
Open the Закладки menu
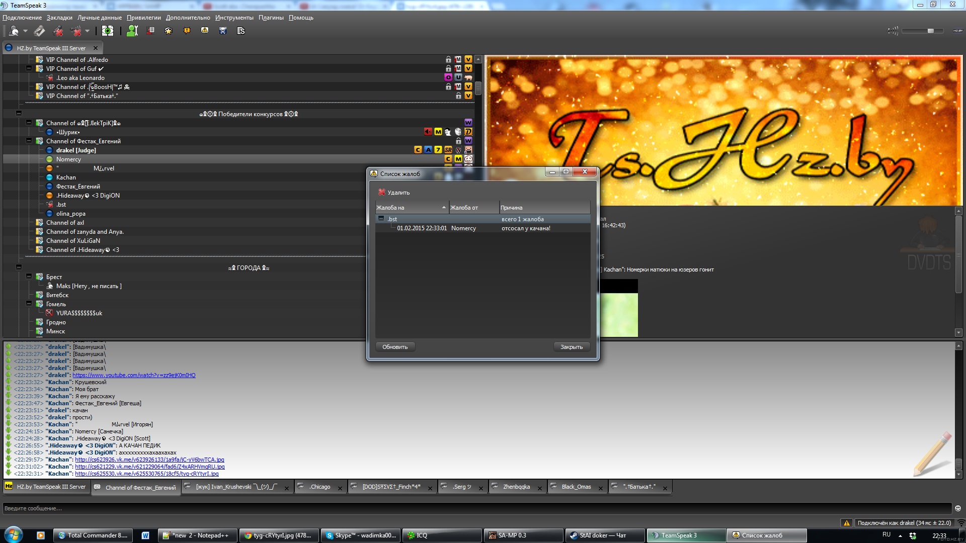(59, 18)
